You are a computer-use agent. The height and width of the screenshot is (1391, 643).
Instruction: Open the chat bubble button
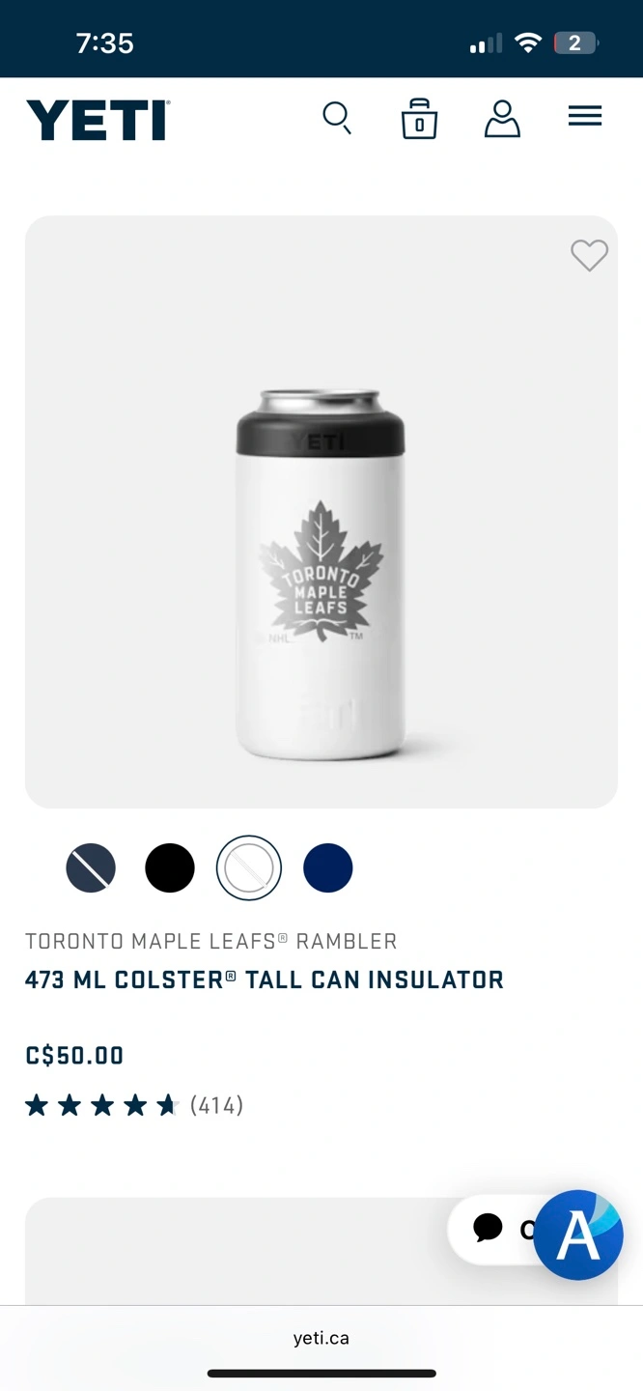click(489, 1229)
